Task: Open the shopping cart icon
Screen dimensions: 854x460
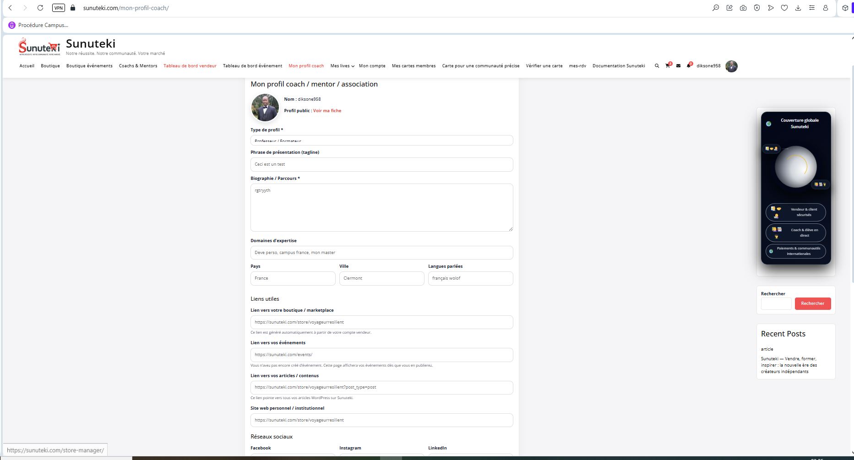Action: coord(668,66)
